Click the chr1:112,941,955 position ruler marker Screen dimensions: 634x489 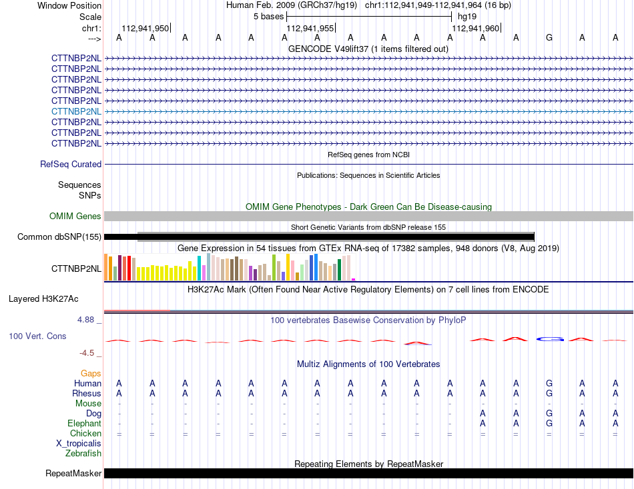(x=311, y=28)
